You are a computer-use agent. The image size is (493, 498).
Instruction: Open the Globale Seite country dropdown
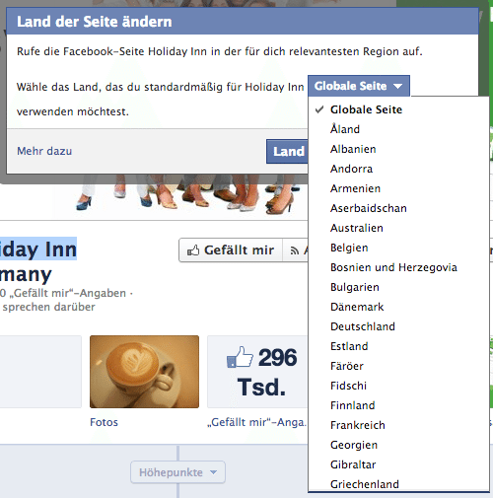pyautogui.click(x=359, y=86)
